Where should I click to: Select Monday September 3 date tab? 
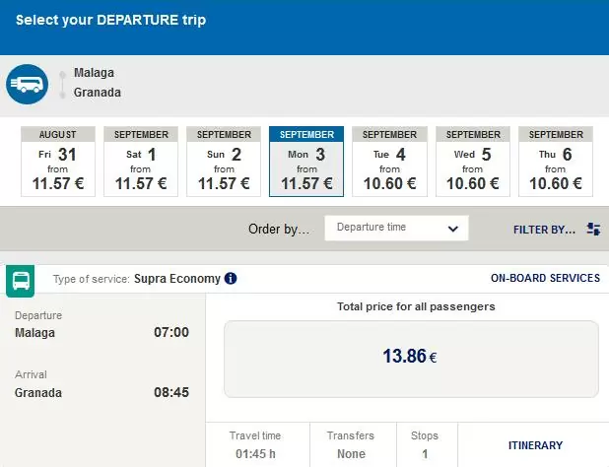[x=306, y=162]
